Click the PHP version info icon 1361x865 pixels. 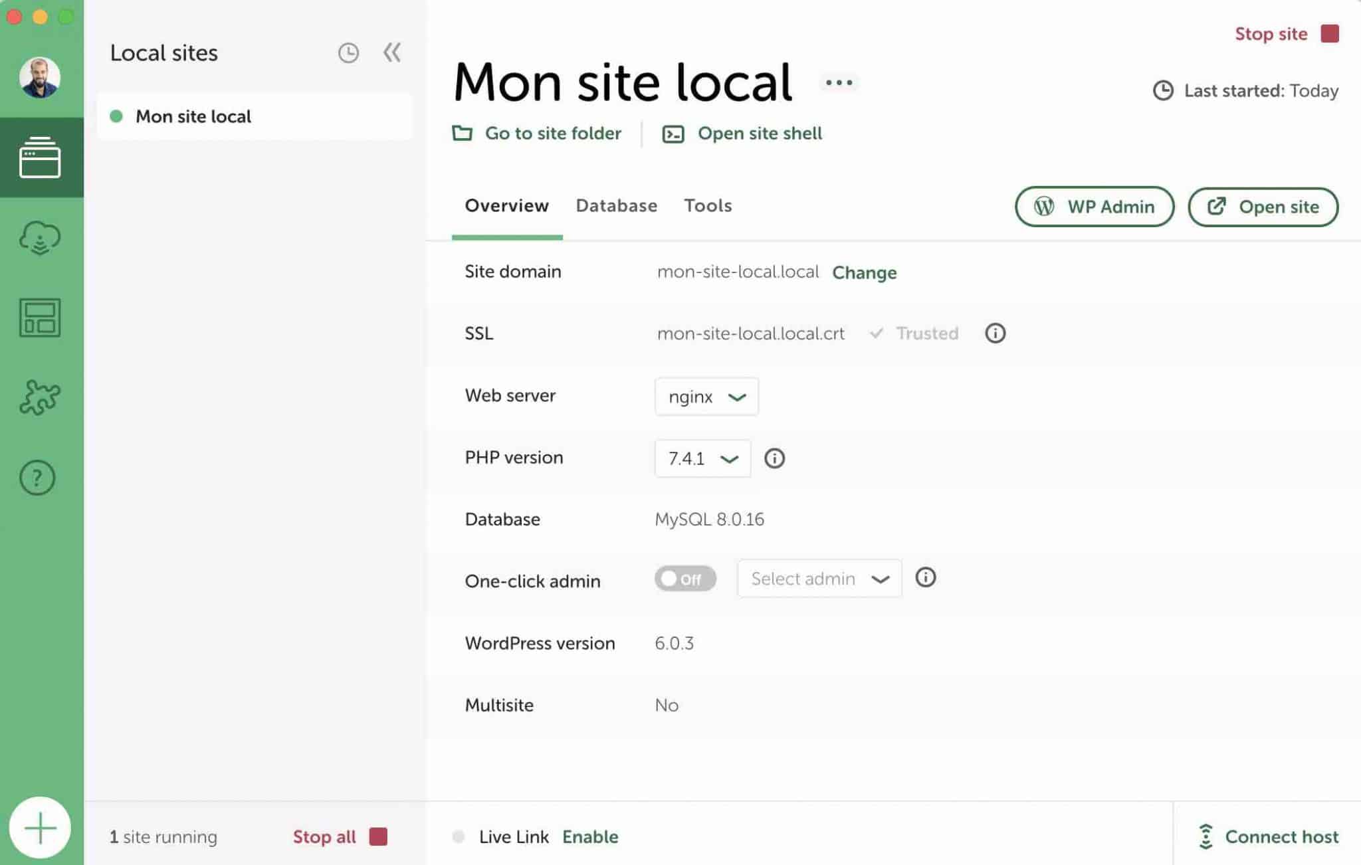coord(774,458)
